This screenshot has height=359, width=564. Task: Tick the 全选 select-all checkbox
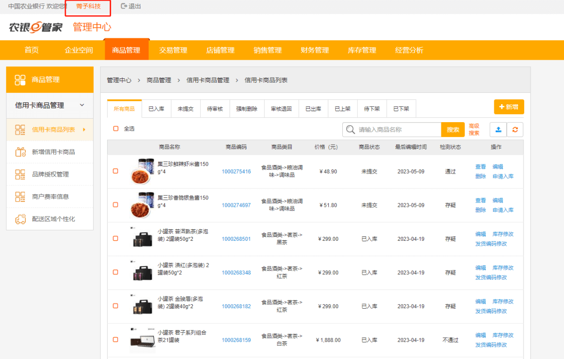[x=116, y=129]
